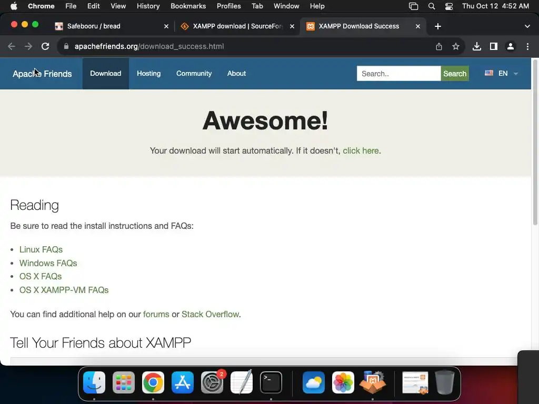Click the Apache Friends logo link

click(x=42, y=74)
